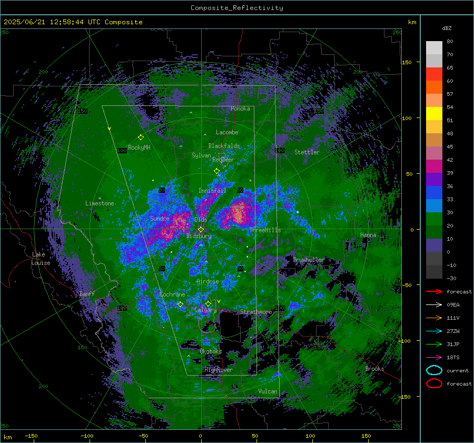Click the Brooks map label

pyautogui.click(x=374, y=369)
